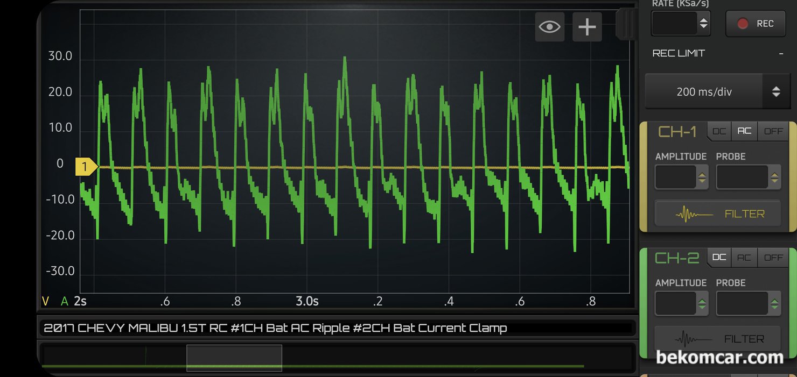
Task: Set CH-2 coupling to AC
Action: pyautogui.click(x=744, y=258)
